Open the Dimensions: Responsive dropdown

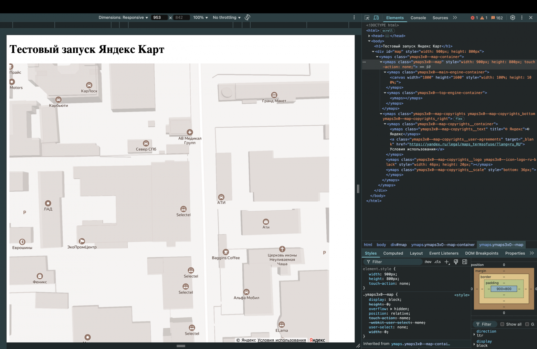123,18
